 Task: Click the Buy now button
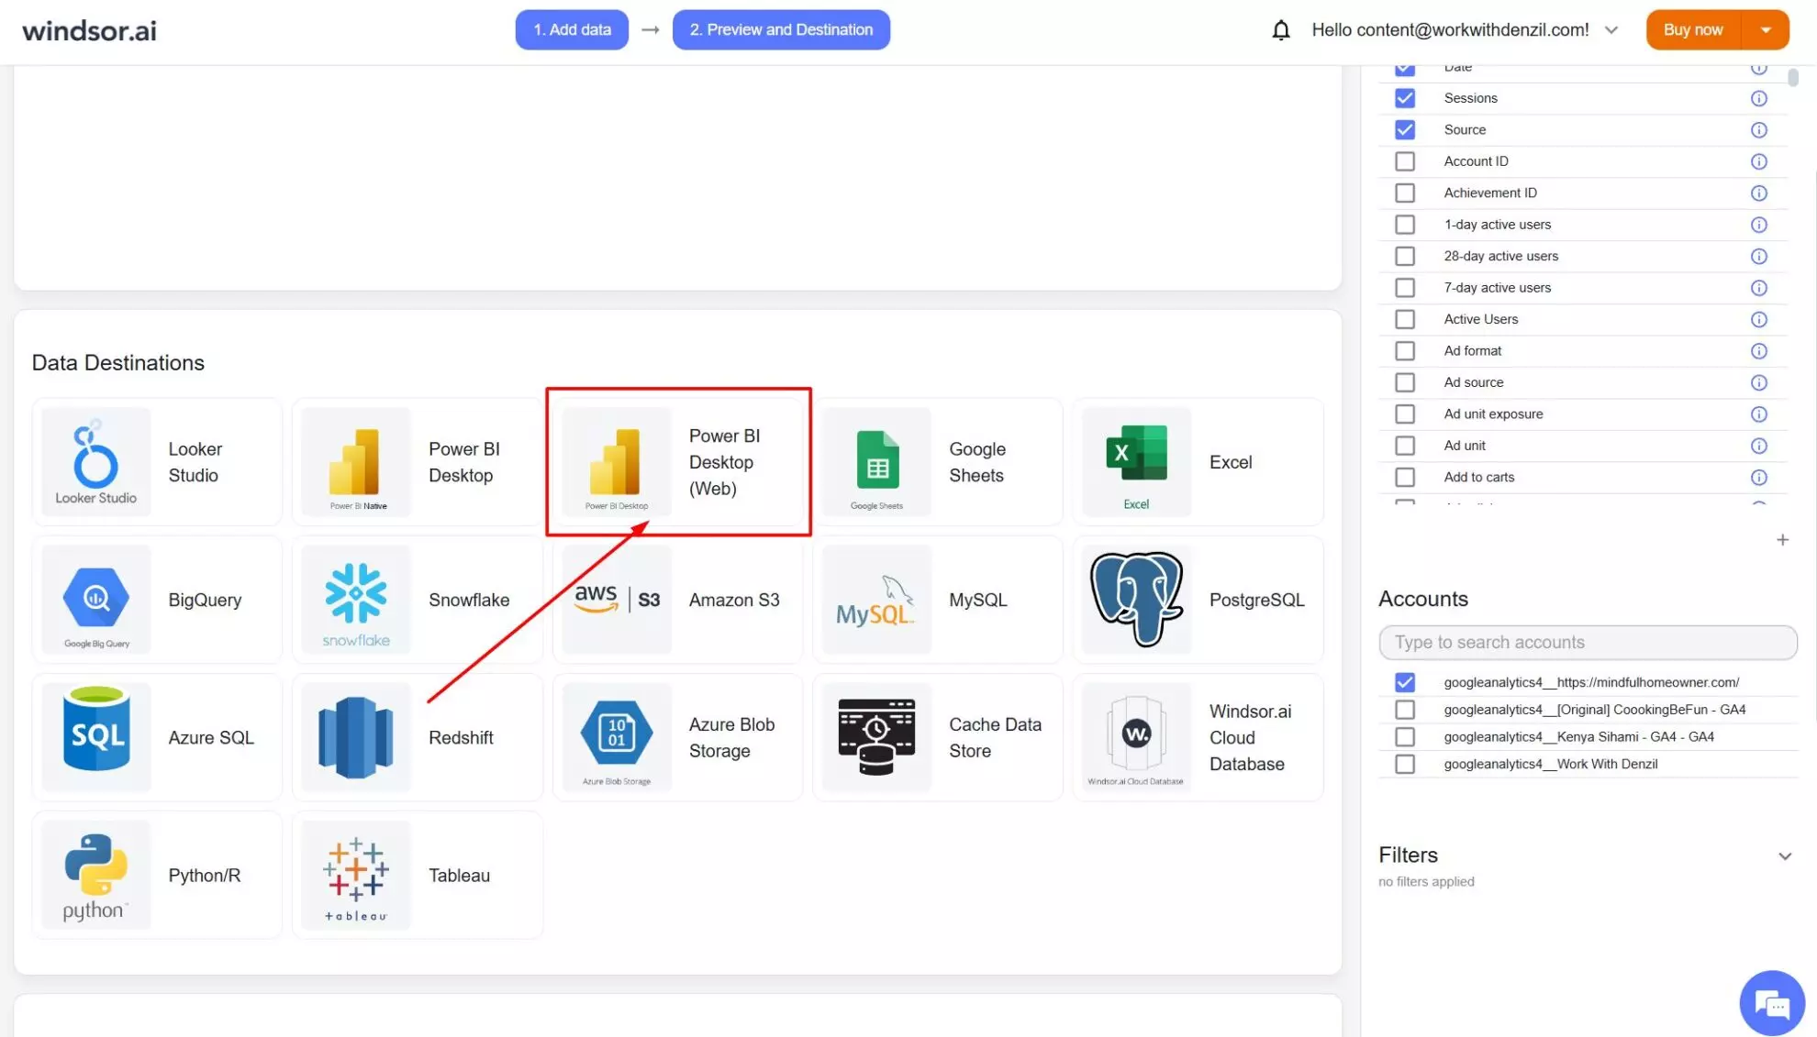(1693, 30)
